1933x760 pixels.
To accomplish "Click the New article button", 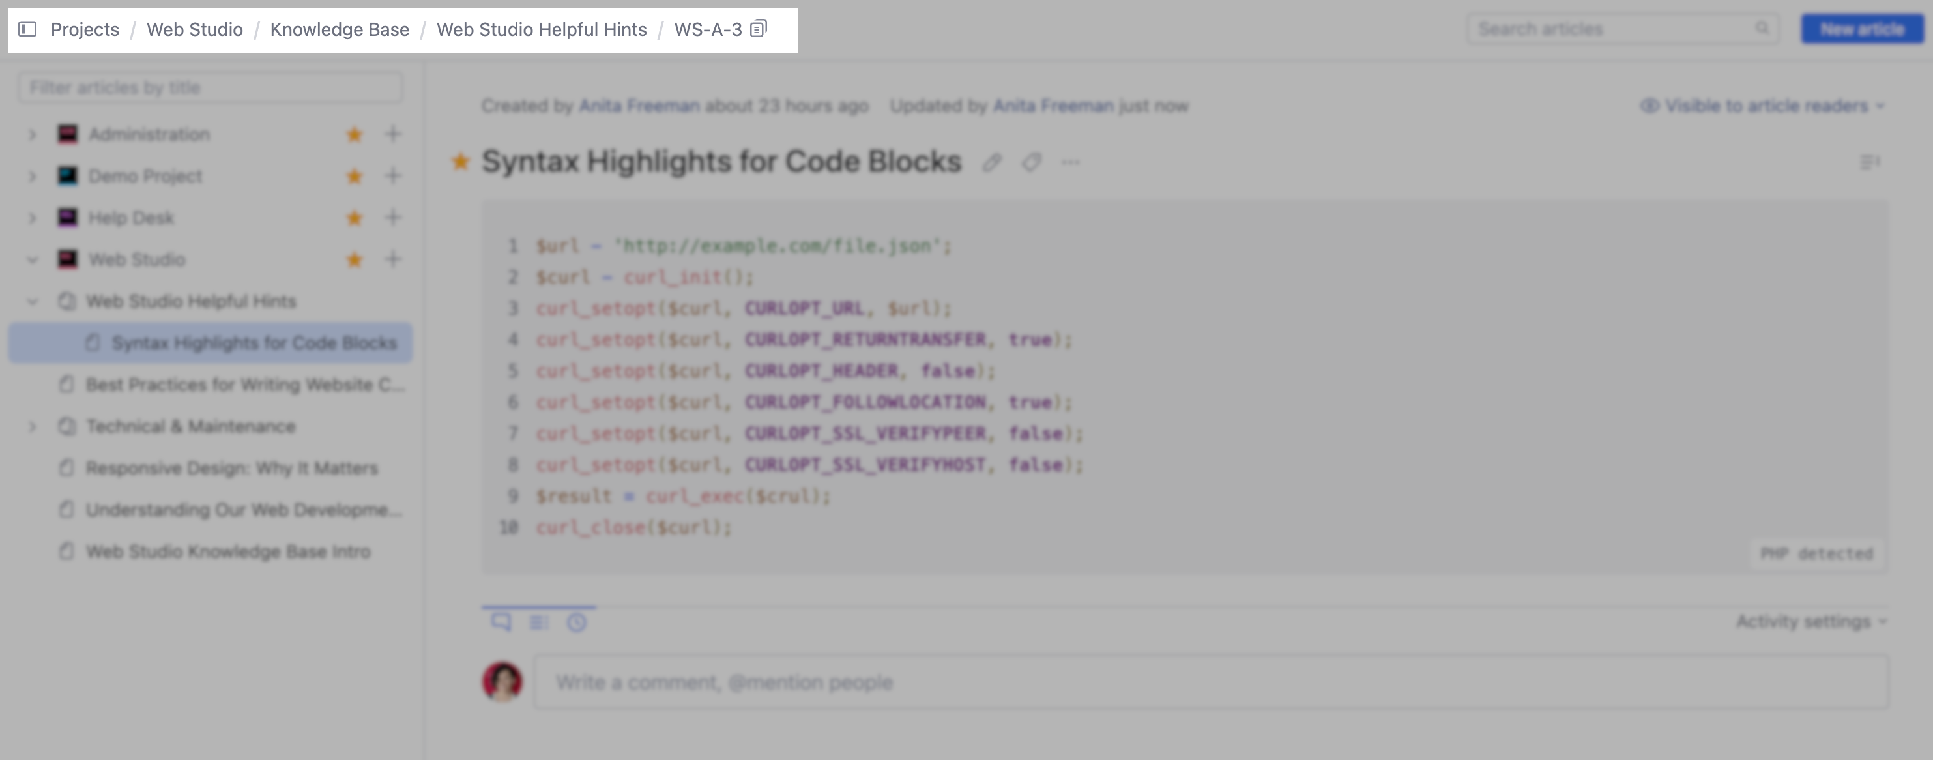I will (x=1863, y=29).
